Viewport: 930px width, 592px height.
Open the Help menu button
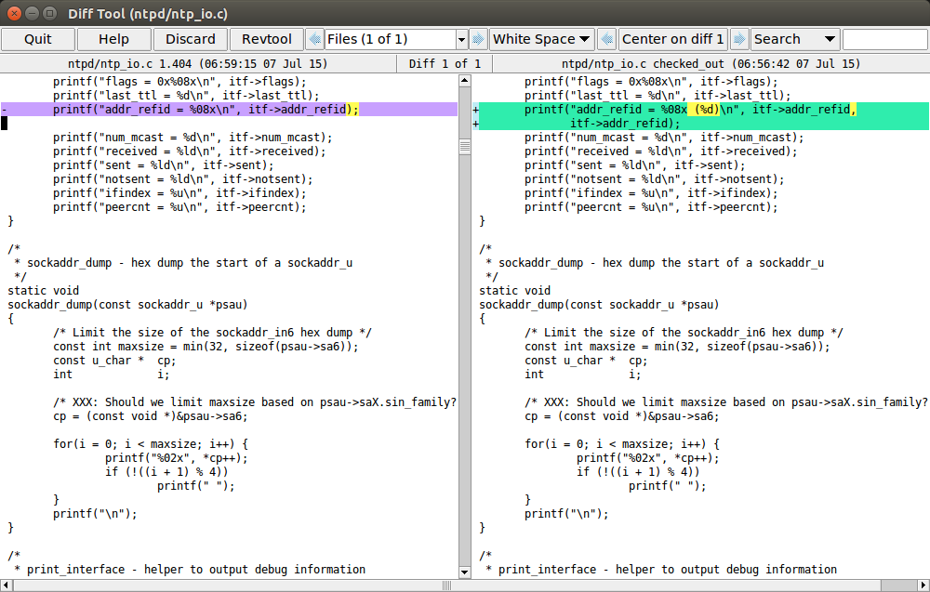pos(113,39)
